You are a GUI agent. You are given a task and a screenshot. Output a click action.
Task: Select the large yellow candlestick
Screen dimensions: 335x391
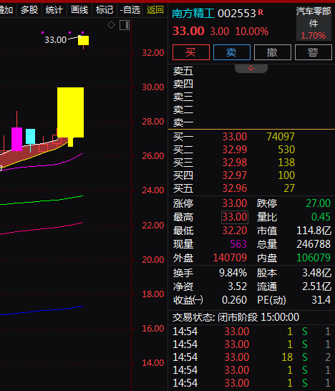71,112
